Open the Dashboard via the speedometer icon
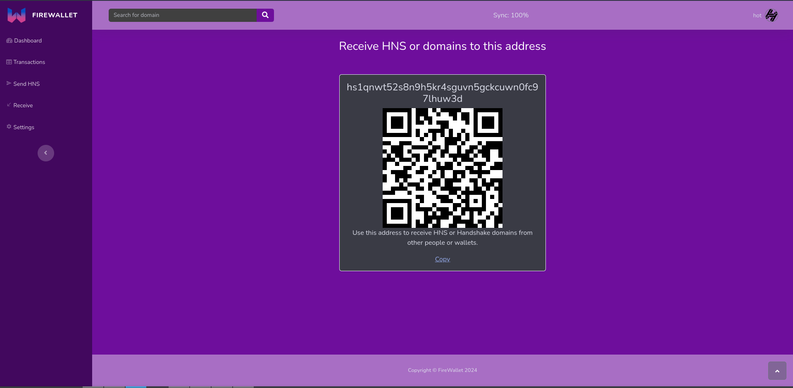Screen dimensions: 793x388 pyautogui.click(x=9, y=40)
